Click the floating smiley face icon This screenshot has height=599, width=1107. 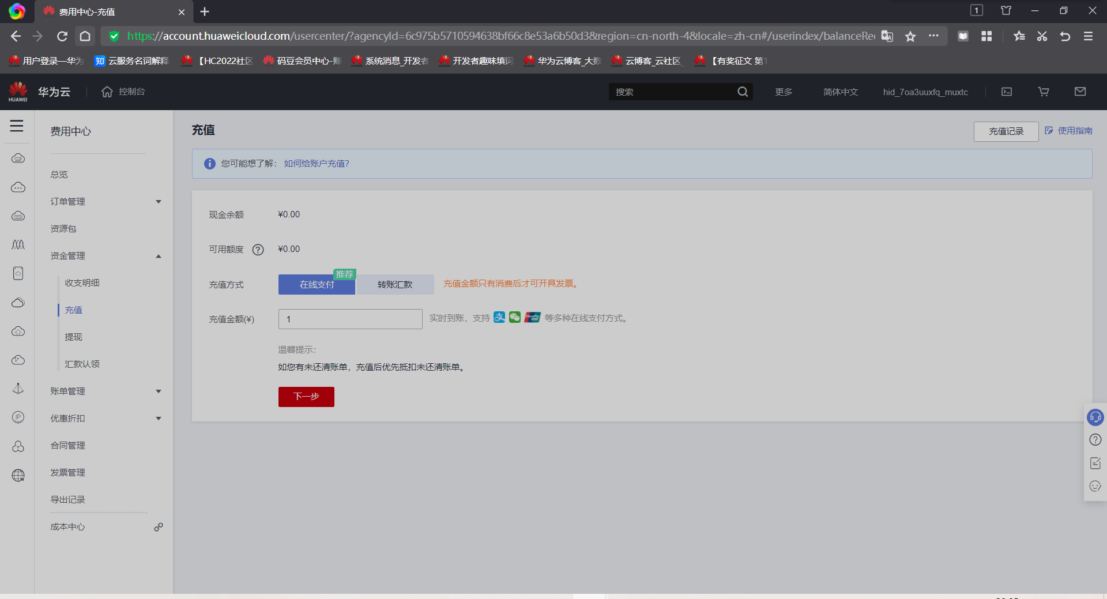tap(1095, 486)
